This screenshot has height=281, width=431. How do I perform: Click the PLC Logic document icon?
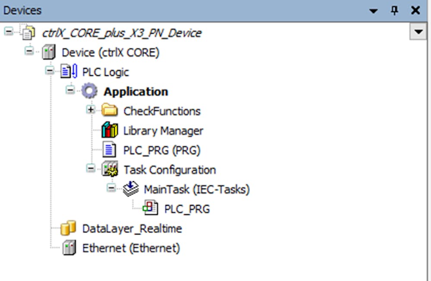tap(69, 71)
